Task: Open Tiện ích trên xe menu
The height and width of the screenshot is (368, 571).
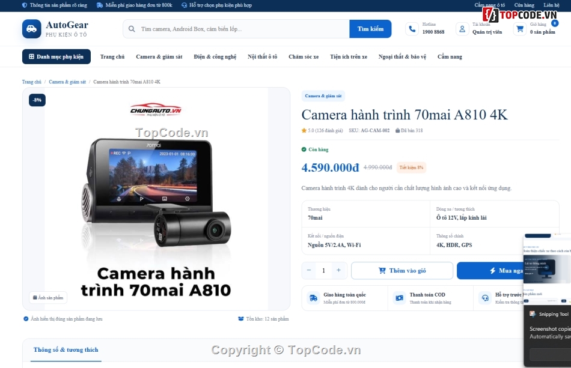Action: (349, 56)
